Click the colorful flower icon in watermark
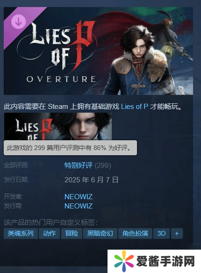201x273 pixels. click(x=124, y=261)
